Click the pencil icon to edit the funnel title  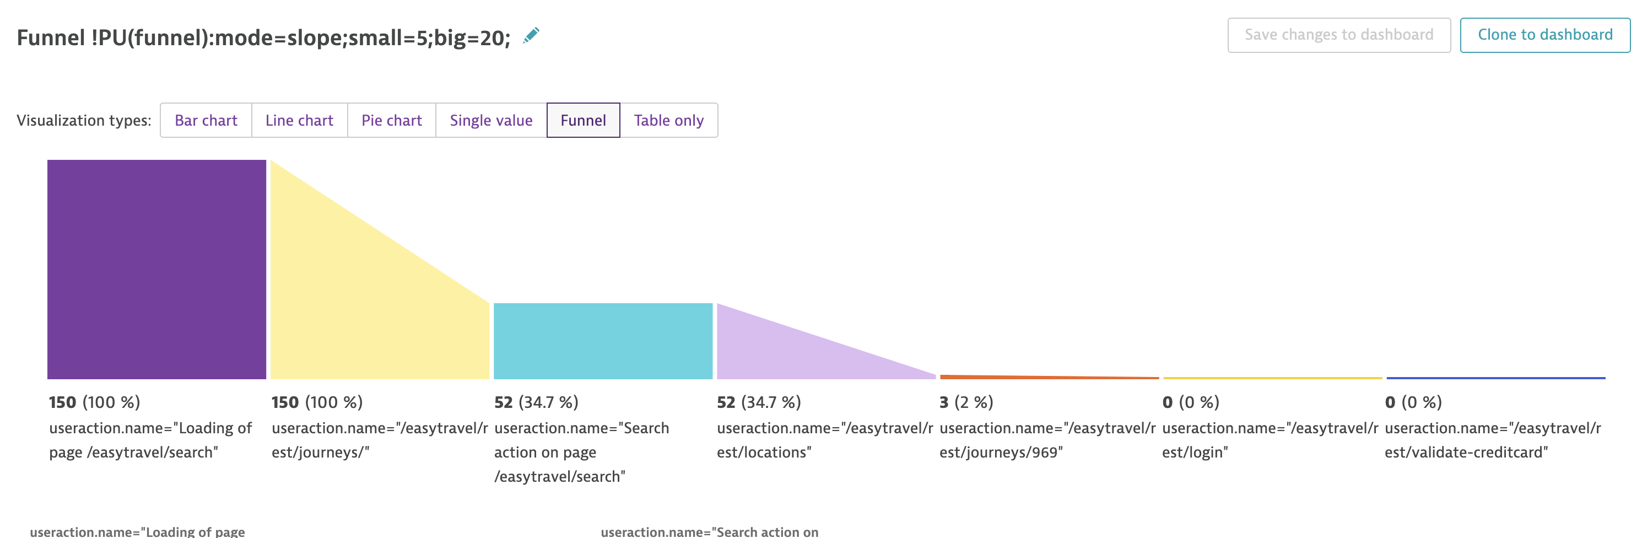(x=531, y=36)
